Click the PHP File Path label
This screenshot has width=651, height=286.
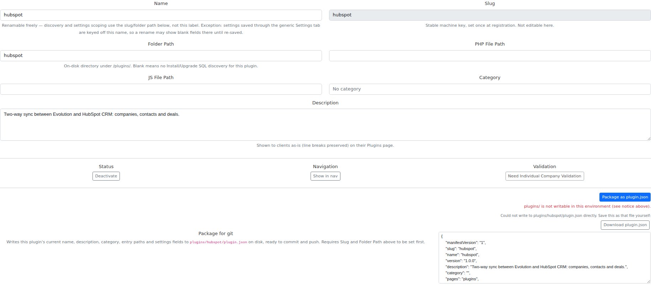[x=489, y=44]
